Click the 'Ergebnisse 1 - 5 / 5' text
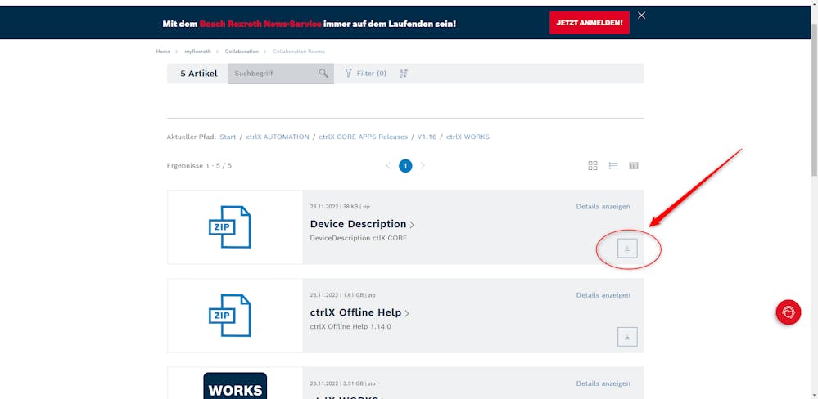 click(199, 166)
